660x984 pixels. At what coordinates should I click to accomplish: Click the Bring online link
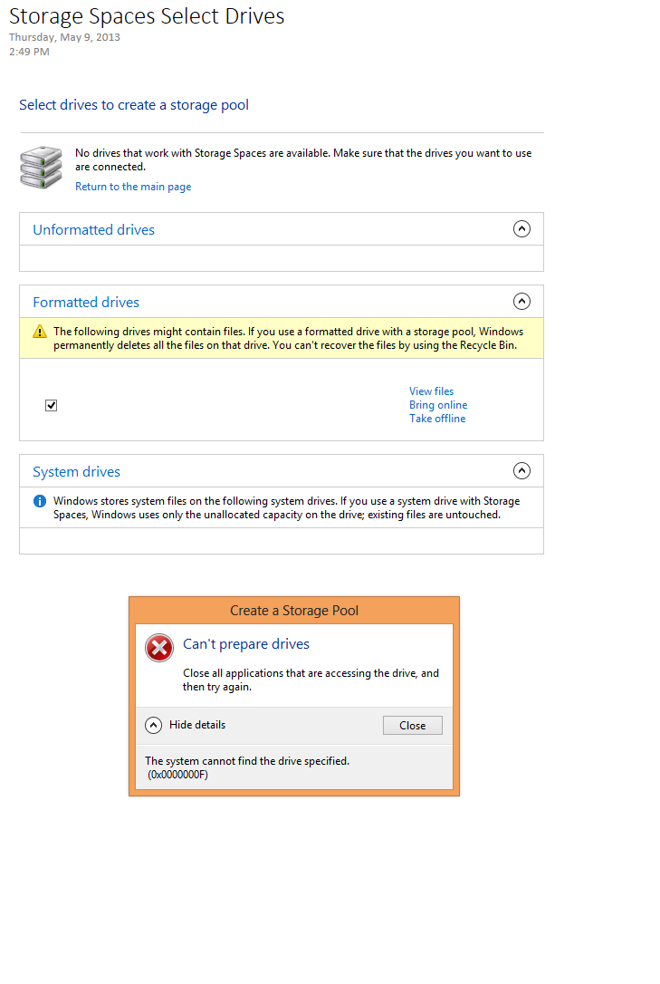[x=438, y=405]
